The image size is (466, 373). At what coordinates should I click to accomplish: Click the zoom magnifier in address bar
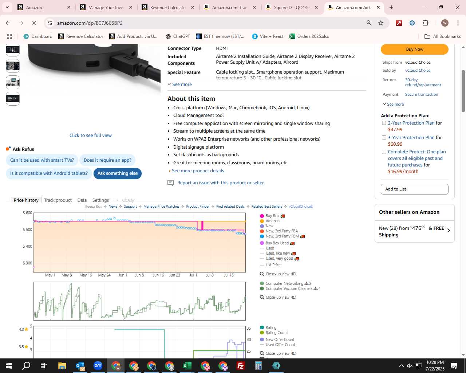[x=369, y=23]
